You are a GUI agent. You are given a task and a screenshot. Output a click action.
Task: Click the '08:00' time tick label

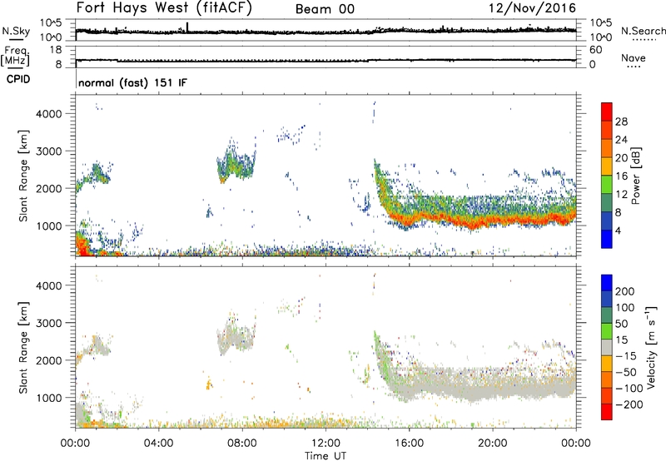242,444
